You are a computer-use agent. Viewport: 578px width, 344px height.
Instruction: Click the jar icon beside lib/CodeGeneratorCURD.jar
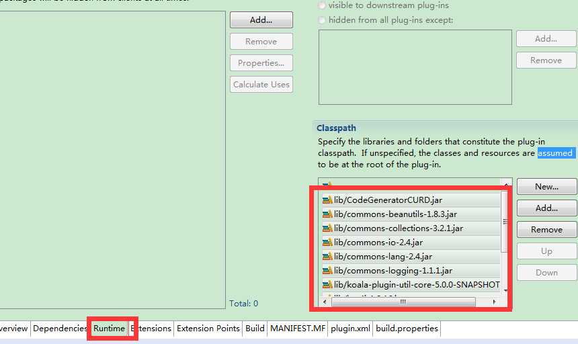coord(327,200)
